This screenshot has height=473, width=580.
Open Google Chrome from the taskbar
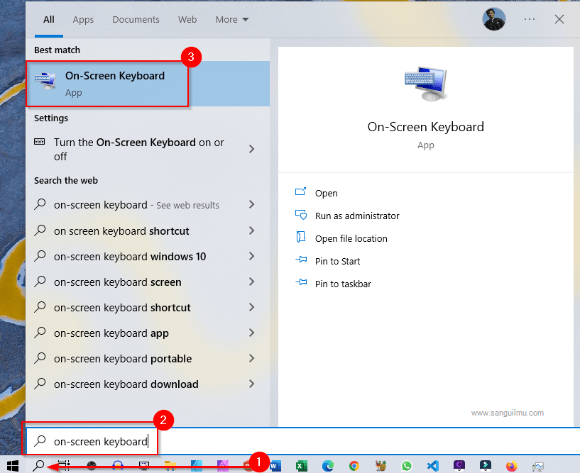(354, 466)
